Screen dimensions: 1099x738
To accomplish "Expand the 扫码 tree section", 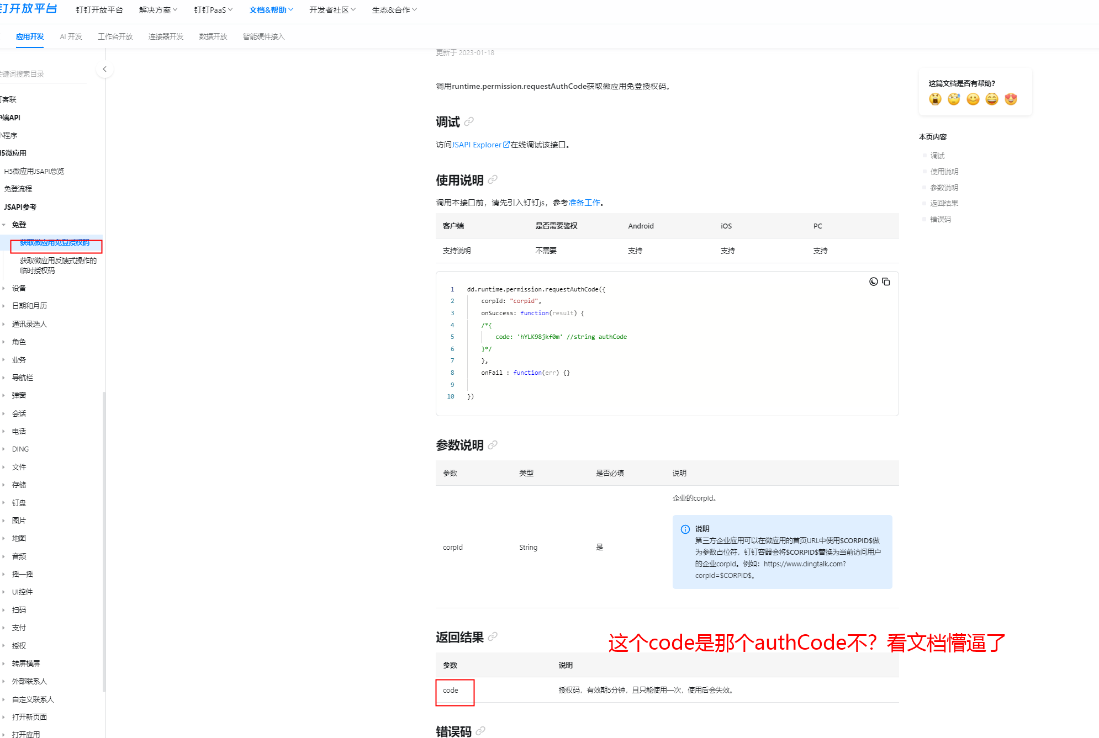I will [x=4, y=610].
